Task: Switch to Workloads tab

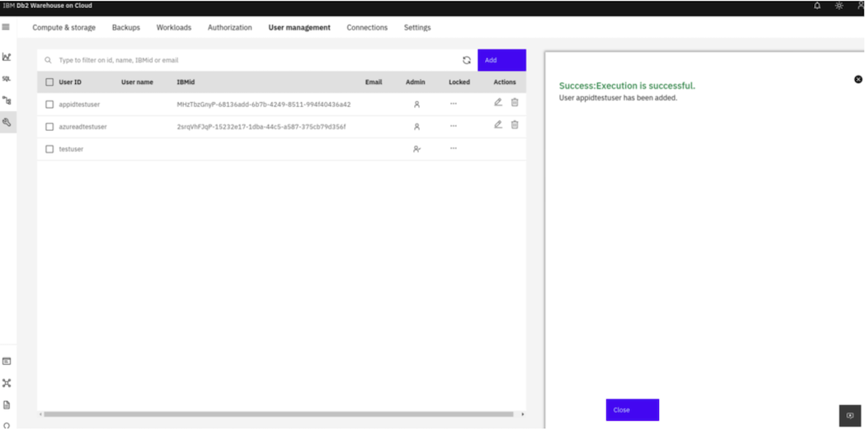Action: point(174,27)
